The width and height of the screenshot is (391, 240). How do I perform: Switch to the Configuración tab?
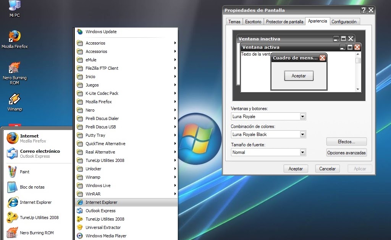point(344,22)
